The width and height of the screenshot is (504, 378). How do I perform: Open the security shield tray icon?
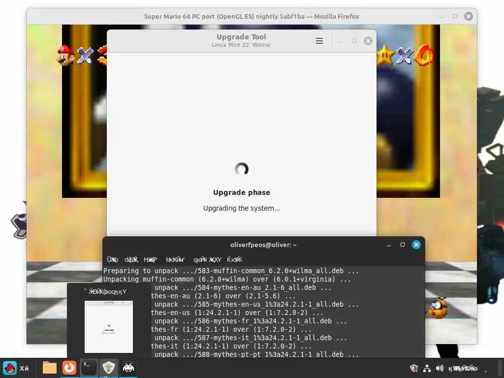pos(414,368)
